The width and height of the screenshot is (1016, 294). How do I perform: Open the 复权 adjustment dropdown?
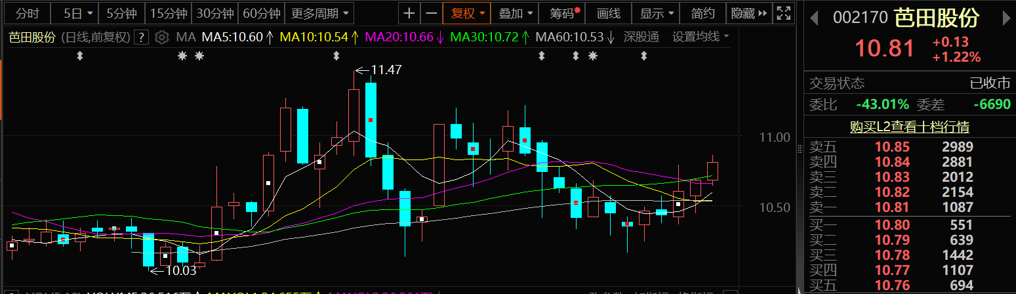[467, 13]
